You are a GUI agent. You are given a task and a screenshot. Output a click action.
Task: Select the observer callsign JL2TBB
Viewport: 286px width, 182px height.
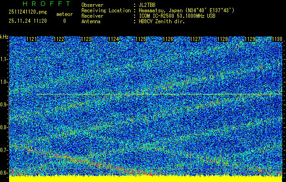coord(149,5)
